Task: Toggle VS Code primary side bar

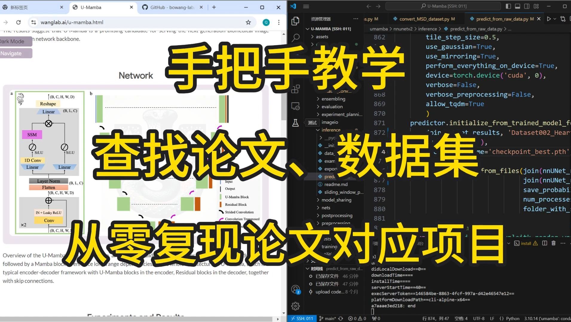Action: click(508, 6)
